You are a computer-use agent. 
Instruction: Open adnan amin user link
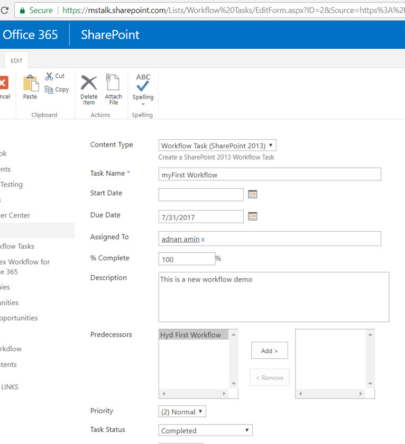180,239
